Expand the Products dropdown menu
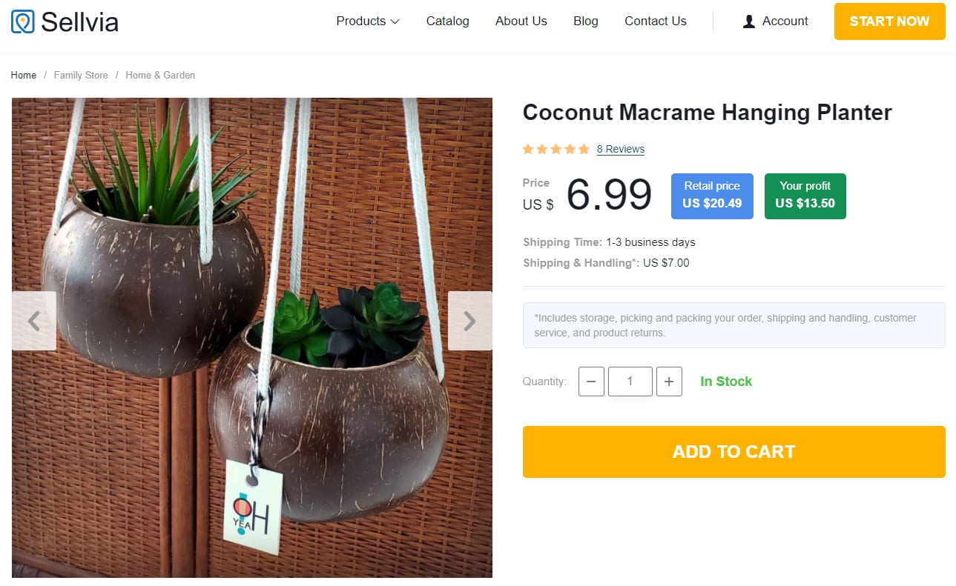This screenshot has width=956, height=586. pos(367,21)
